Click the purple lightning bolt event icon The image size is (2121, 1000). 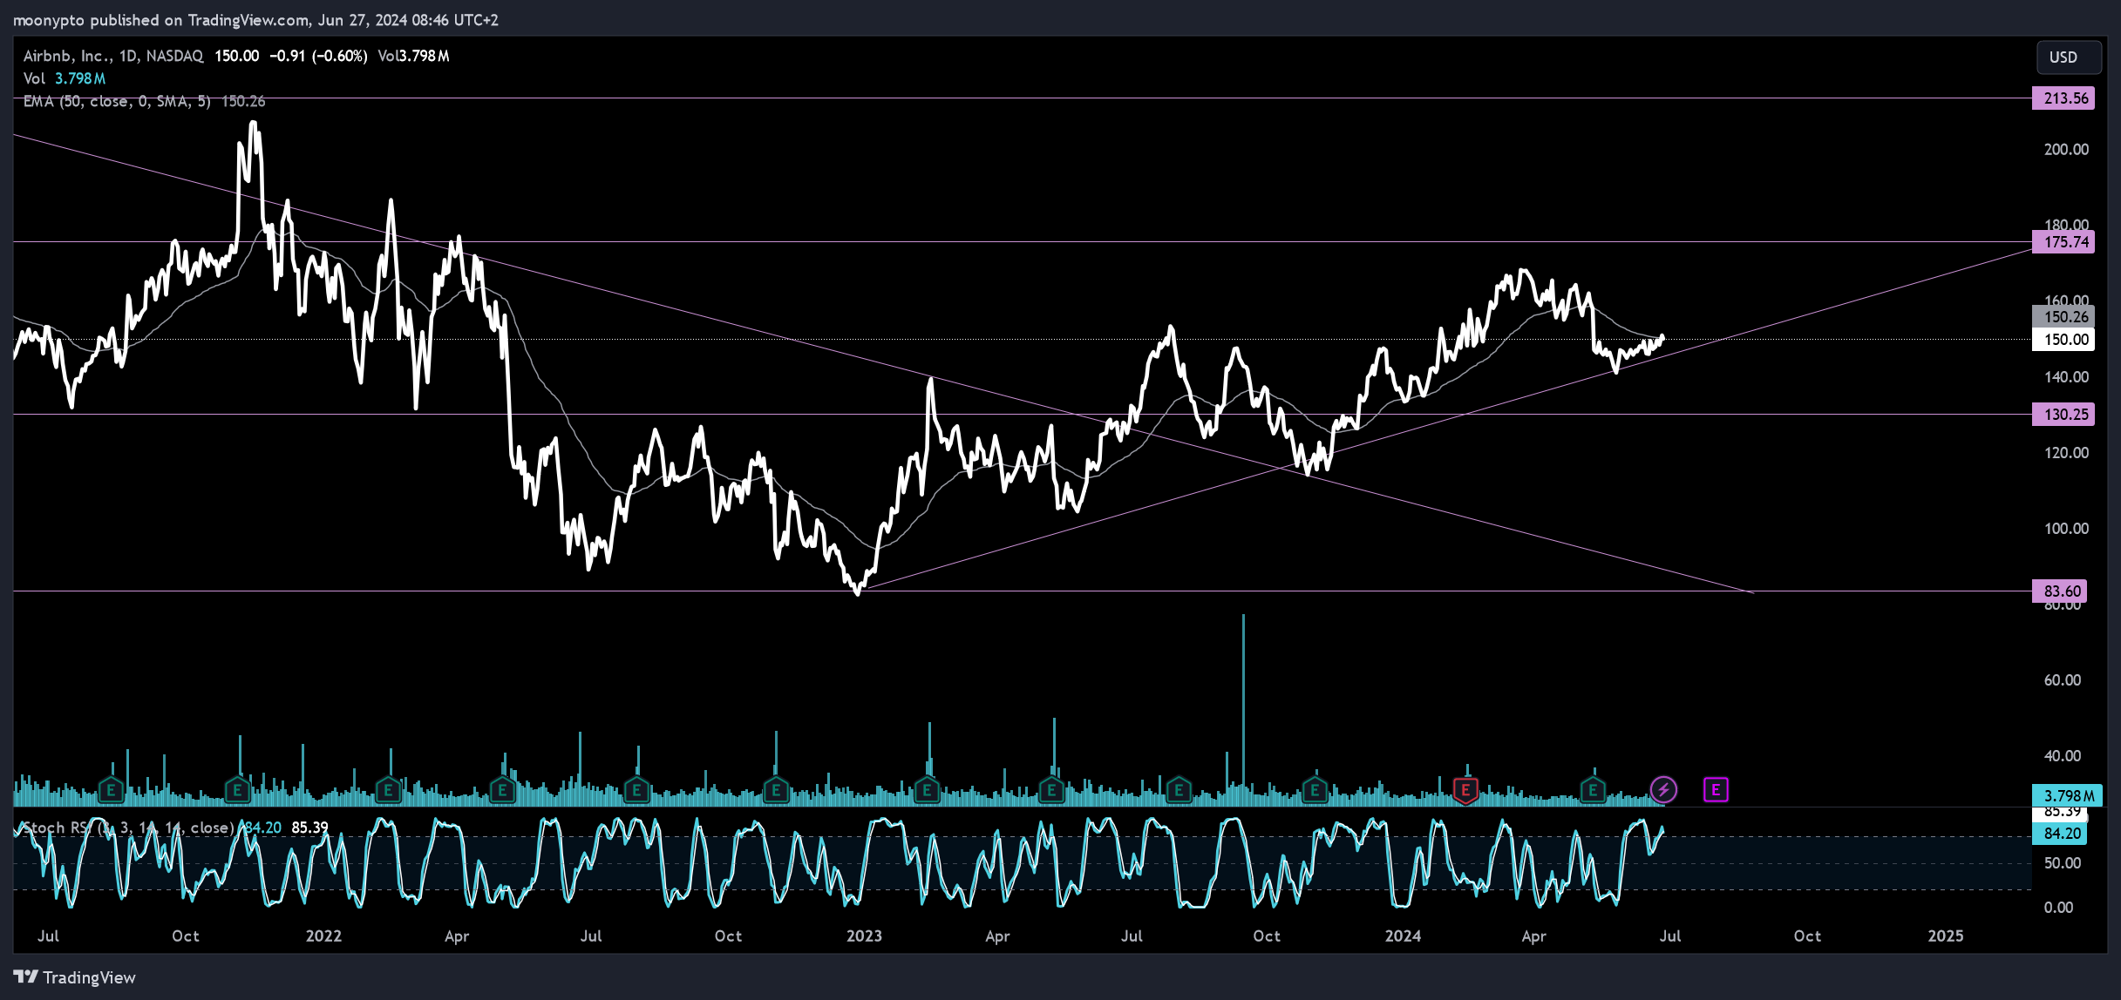[1663, 790]
